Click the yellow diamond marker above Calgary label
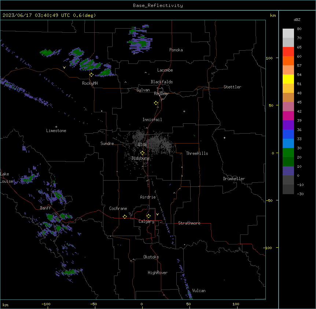 (x=148, y=216)
